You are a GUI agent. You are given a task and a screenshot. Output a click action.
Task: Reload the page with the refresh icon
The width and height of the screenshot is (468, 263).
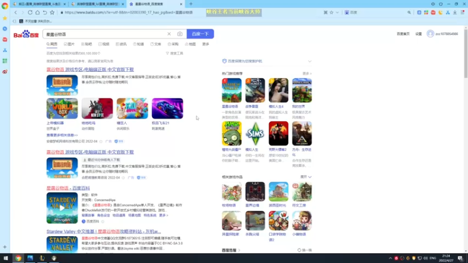coord(30,12)
